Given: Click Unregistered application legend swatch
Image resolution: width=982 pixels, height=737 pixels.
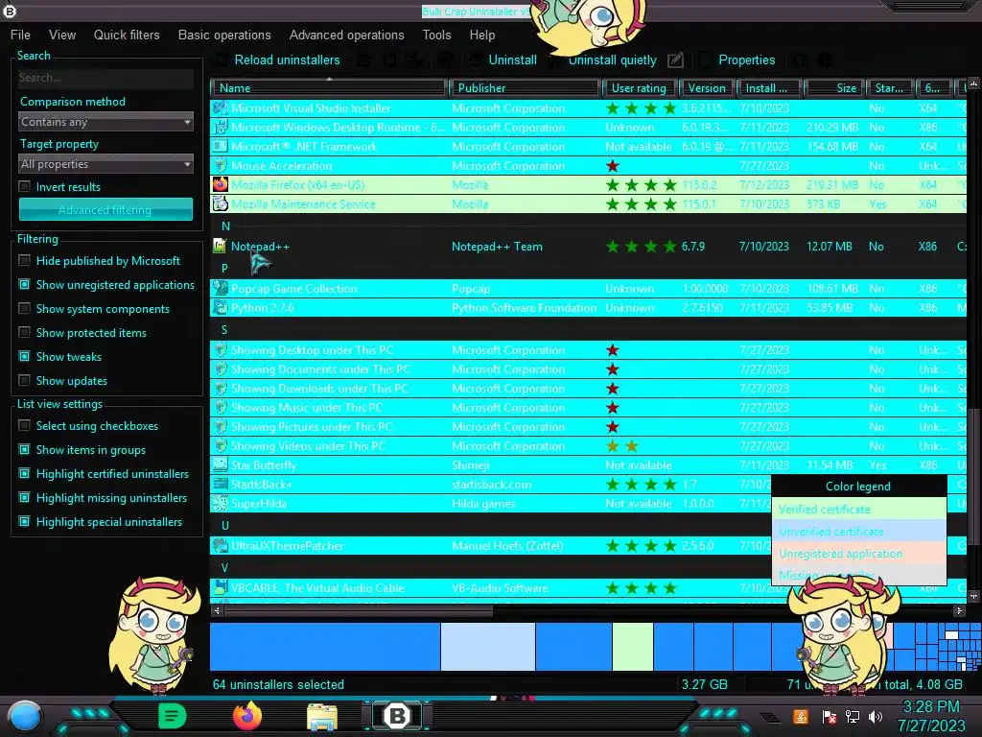Looking at the screenshot, I should (858, 554).
